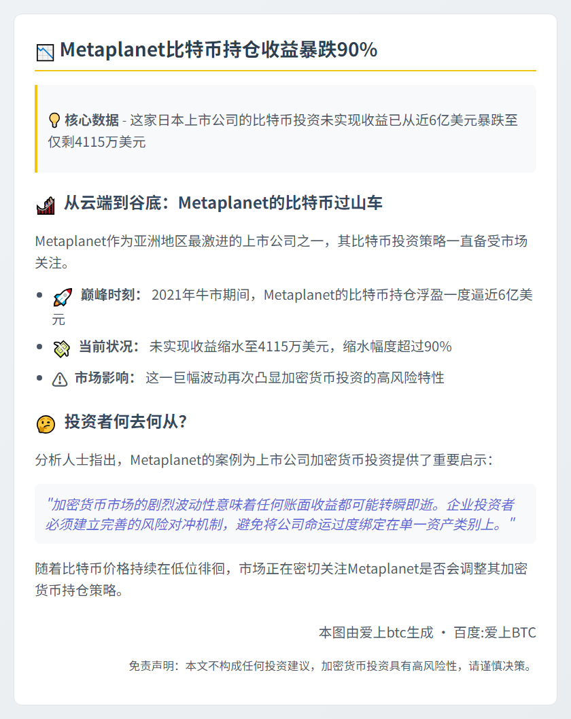Click the 巅峰时刻 bullet label
Viewport: 571px width, 719px height.
click(x=111, y=295)
